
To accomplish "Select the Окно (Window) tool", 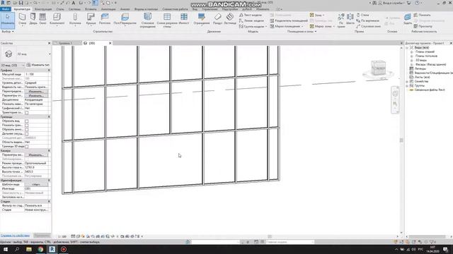I will [x=42, y=19].
